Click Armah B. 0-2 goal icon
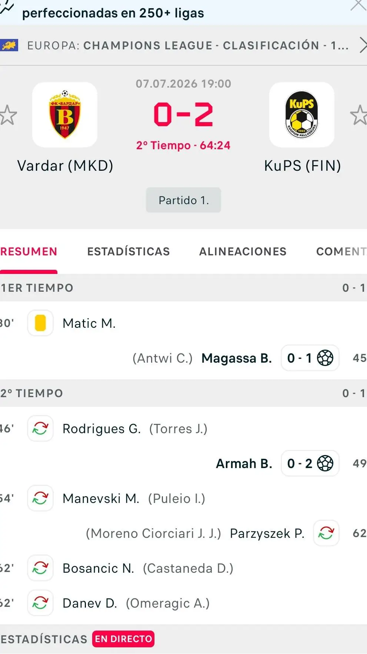 325,463
